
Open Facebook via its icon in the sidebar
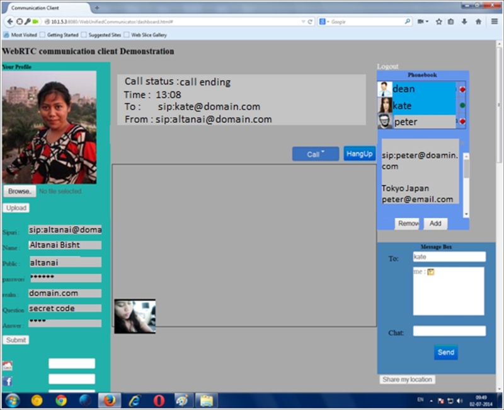click(x=8, y=381)
